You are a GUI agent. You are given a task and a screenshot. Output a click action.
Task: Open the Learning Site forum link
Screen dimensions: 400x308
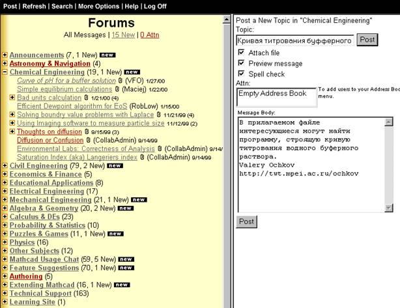[33, 301]
